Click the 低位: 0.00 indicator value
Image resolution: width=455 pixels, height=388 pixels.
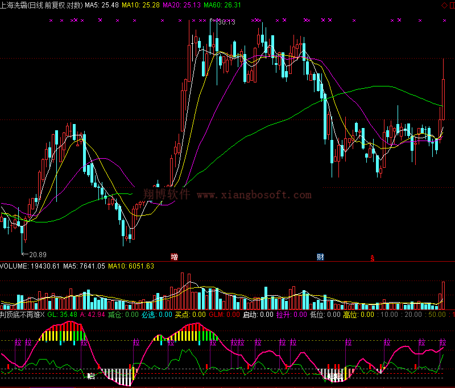point(325,315)
